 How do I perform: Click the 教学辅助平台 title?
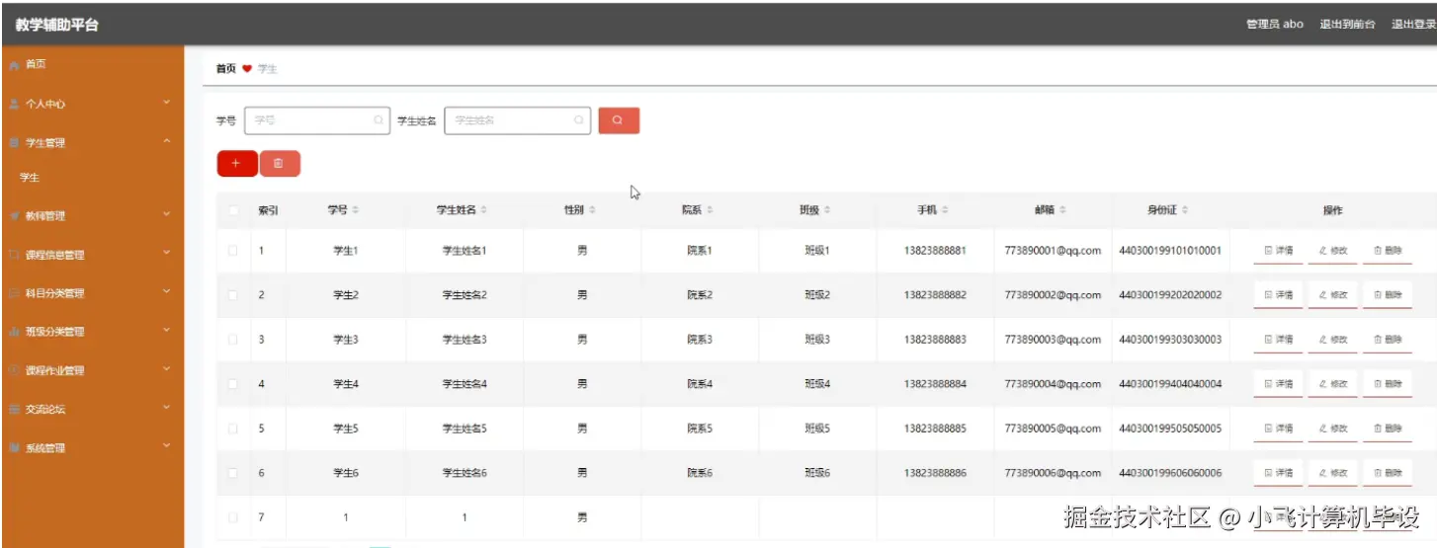56,25
